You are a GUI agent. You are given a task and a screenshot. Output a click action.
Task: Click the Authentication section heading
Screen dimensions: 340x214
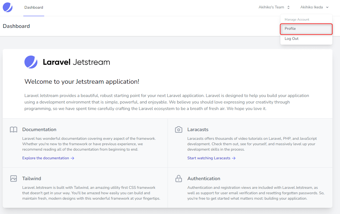(204, 179)
